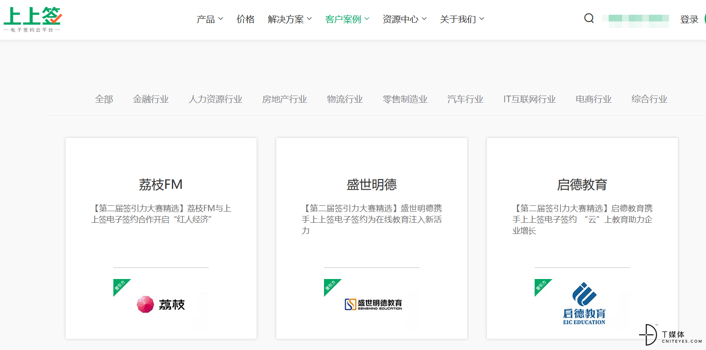Screen dimensions: 706x350
Task: Click the 登录 link
Action: tap(689, 19)
